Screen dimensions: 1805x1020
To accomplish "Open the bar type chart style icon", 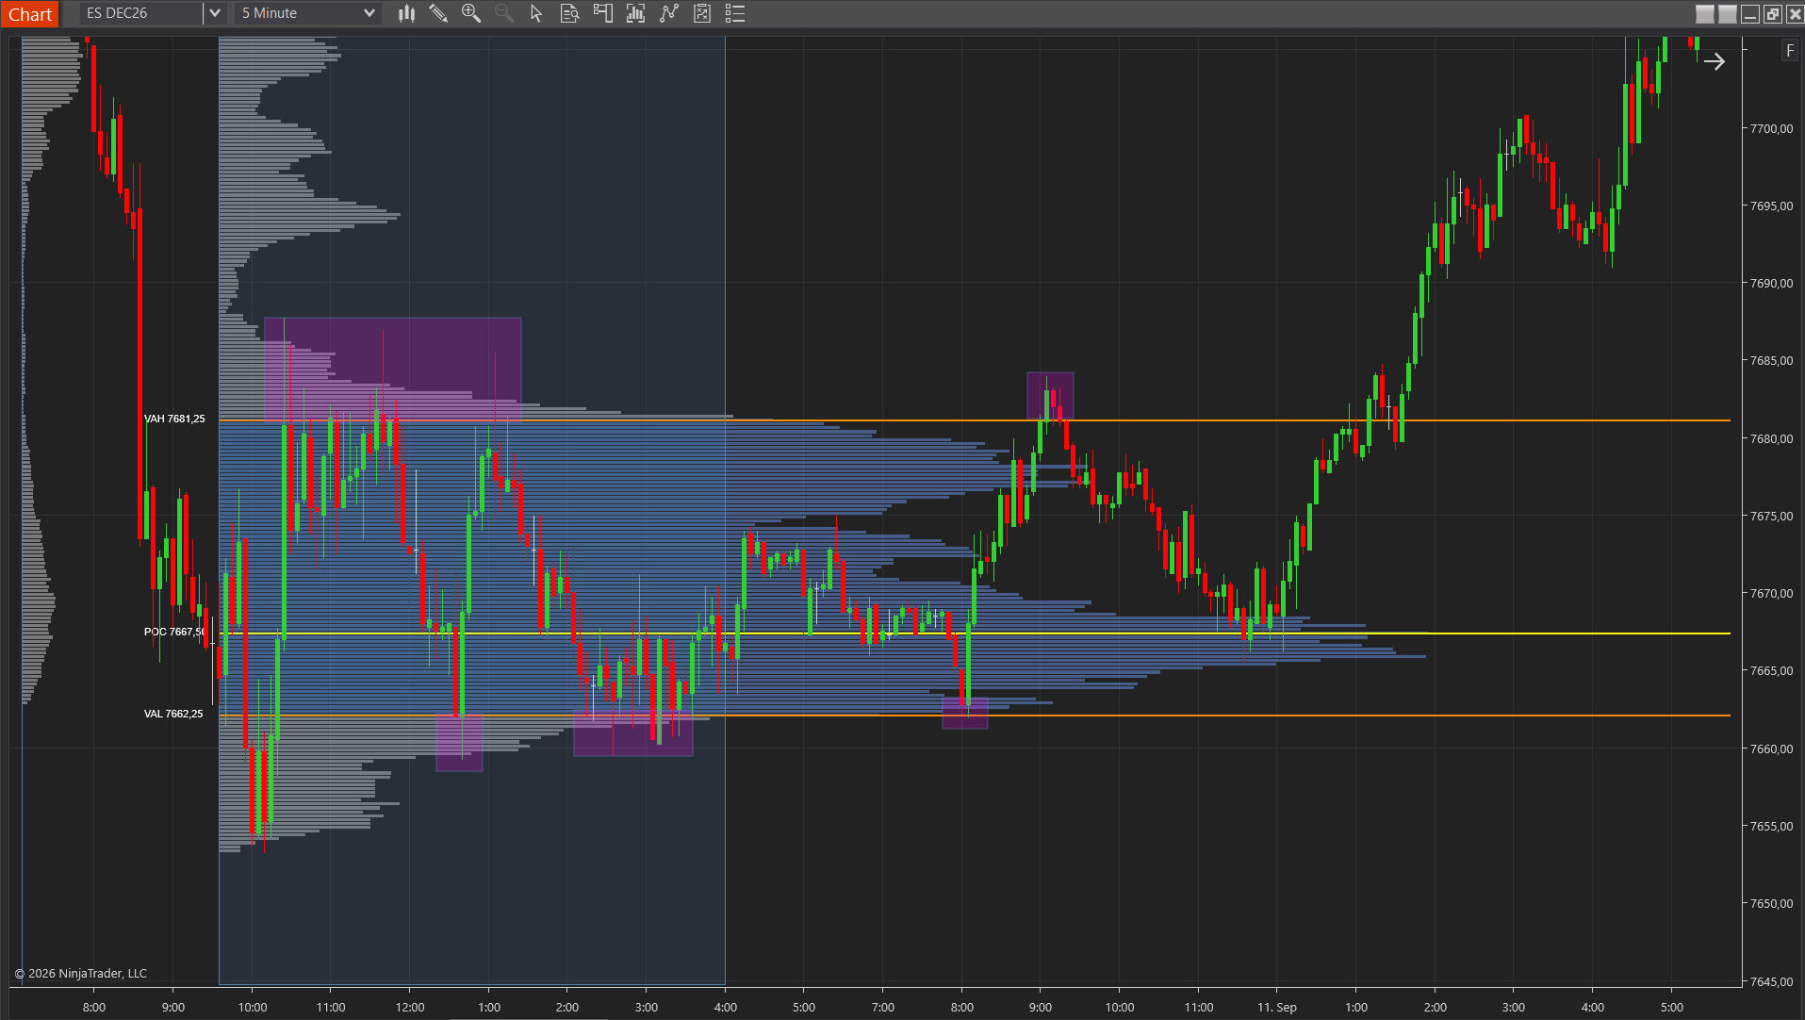I will tap(406, 13).
